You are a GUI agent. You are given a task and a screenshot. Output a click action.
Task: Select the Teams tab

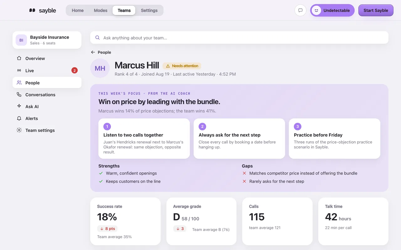(x=124, y=10)
